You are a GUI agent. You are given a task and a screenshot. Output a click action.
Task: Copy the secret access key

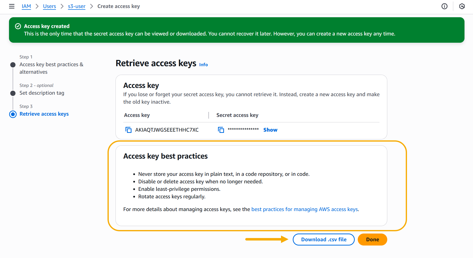pos(221,130)
